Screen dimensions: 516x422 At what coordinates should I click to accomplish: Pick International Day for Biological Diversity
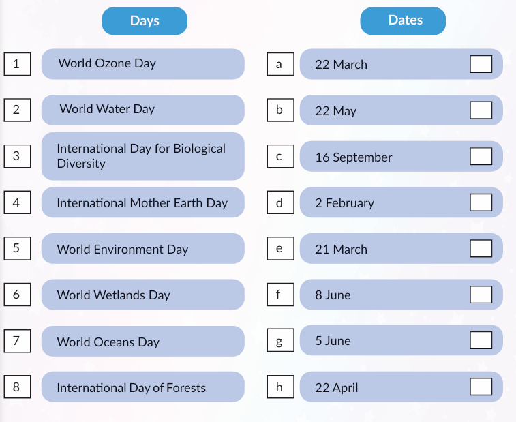(142, 156)
